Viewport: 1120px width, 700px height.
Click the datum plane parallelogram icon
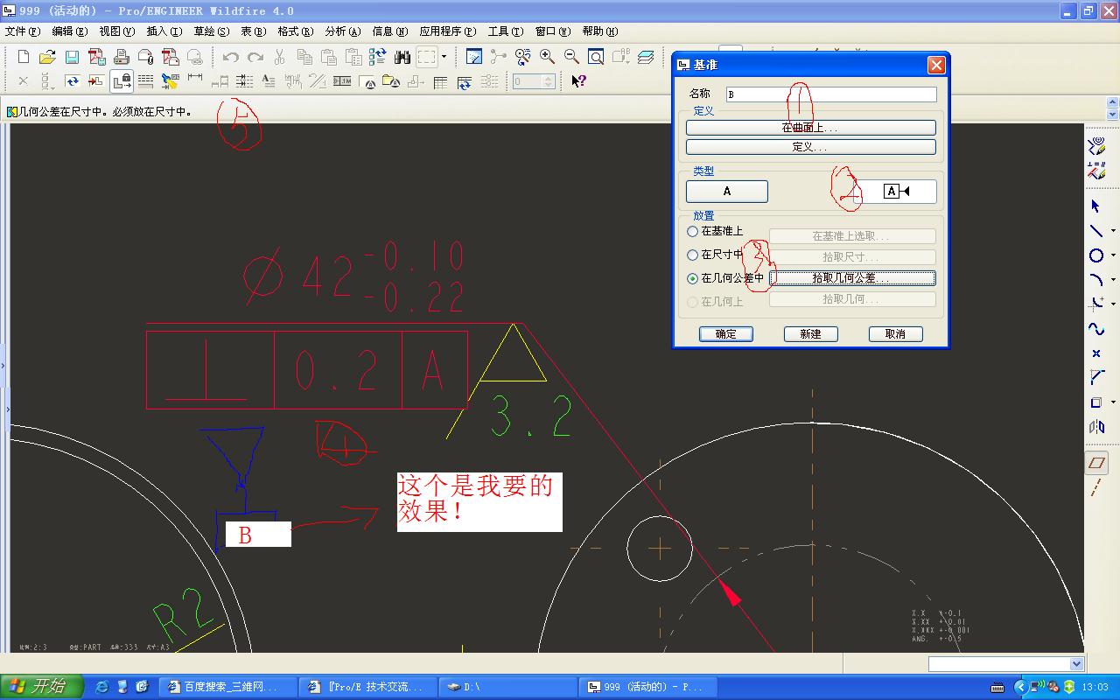[1095, 463]
